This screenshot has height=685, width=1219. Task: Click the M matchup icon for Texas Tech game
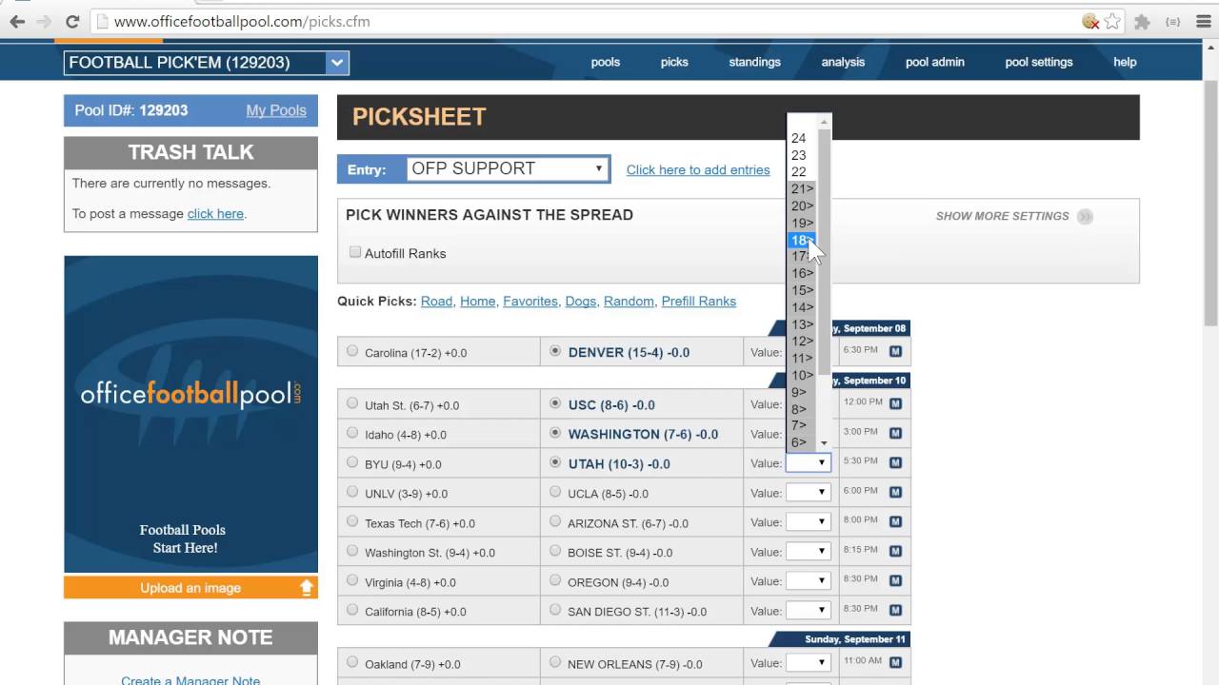point(895,521)
